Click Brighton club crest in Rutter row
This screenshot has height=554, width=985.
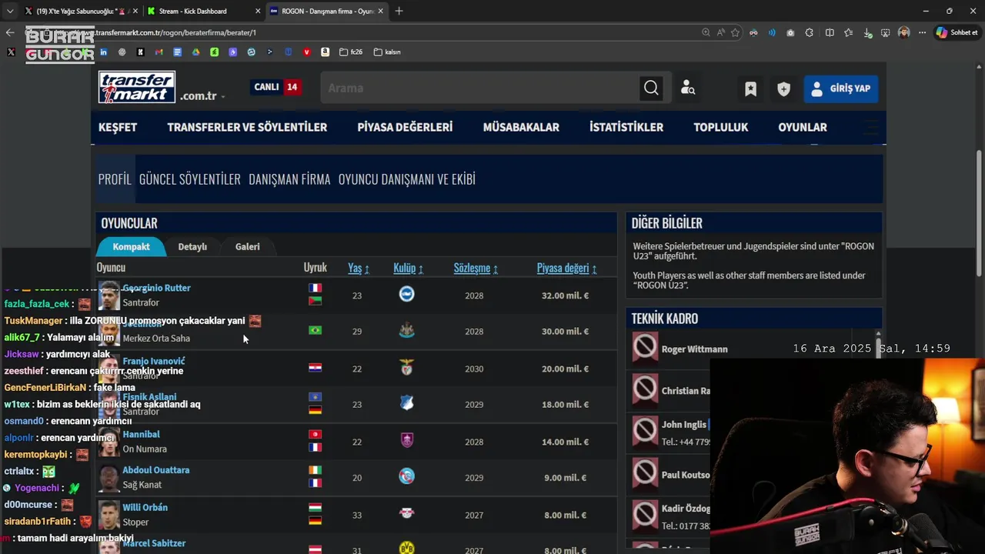406,294
